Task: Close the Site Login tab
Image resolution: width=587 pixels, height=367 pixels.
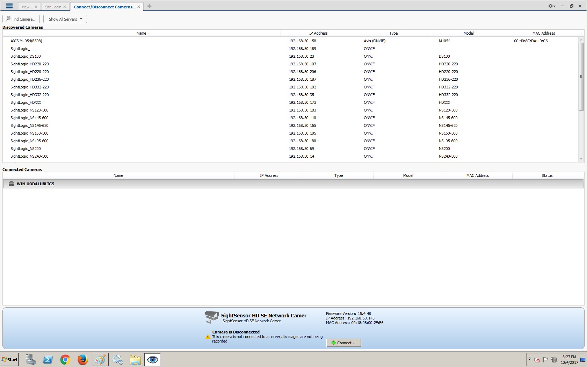Action: tap(65, 7)
